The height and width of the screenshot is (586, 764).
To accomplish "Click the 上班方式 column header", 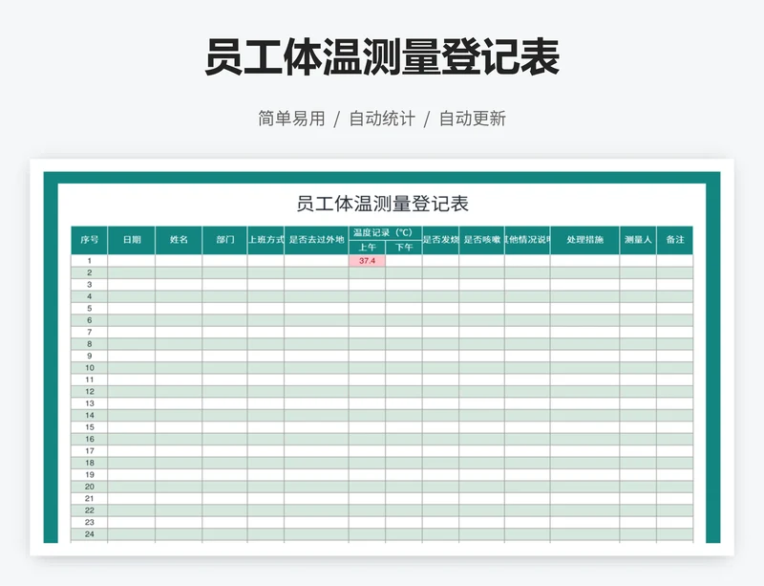I will pos(266,240).
